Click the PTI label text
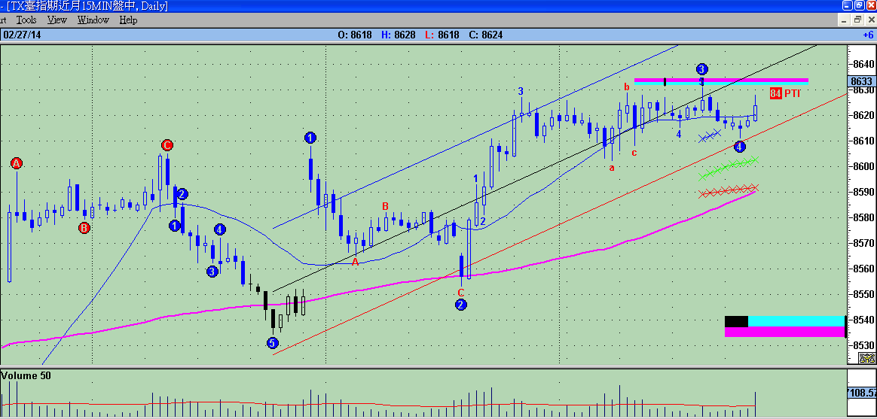The image size is (877, 419). [792, 93]
